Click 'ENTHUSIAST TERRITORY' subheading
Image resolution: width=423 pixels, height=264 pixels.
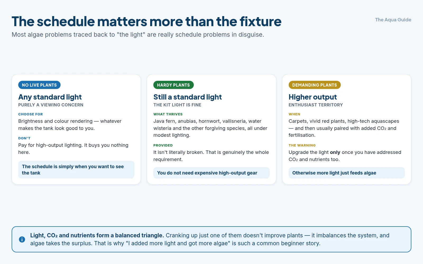coord(316,105)
